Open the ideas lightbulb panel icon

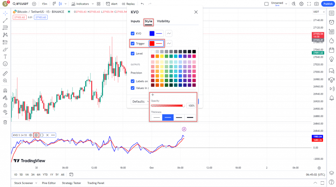(x=331, y=59)
